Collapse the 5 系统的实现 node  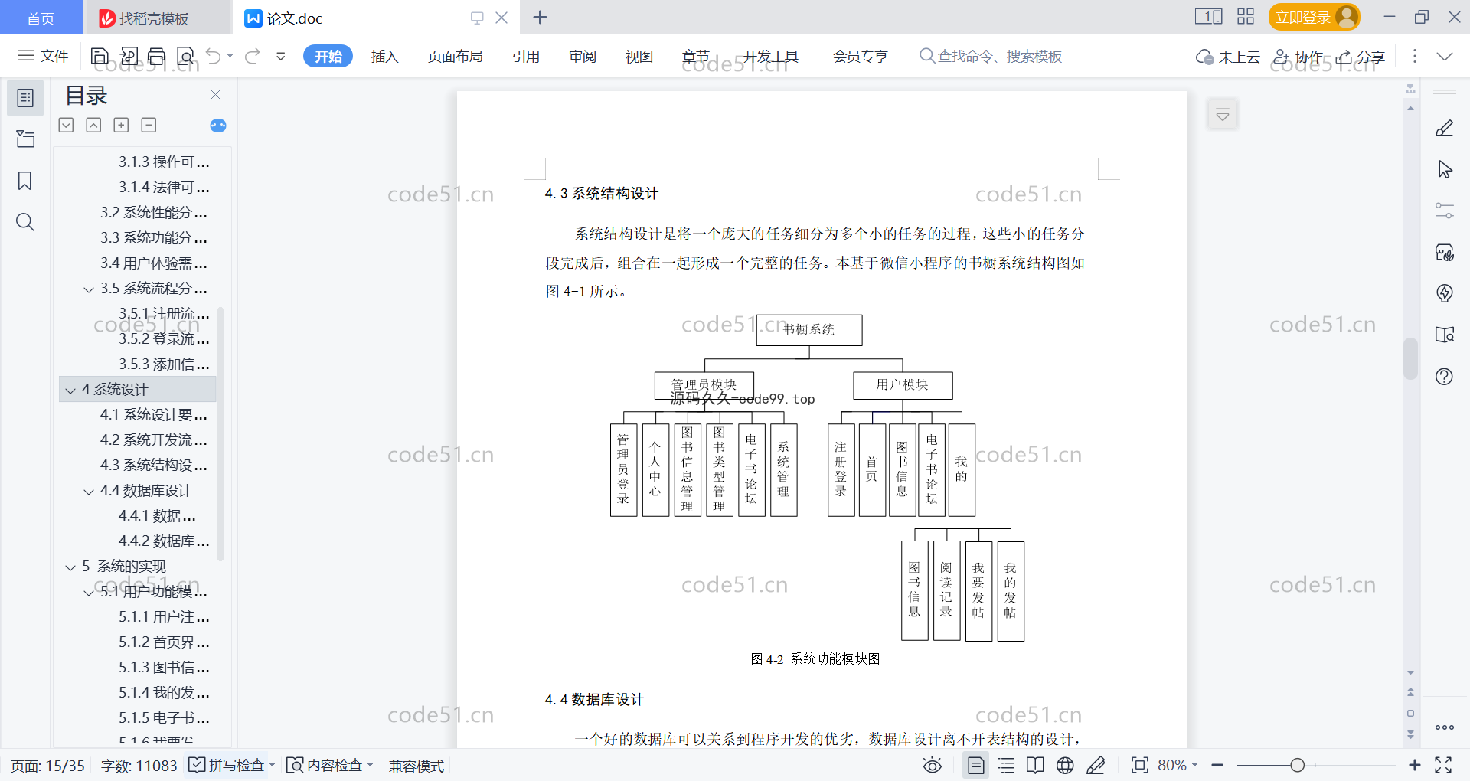70,567
